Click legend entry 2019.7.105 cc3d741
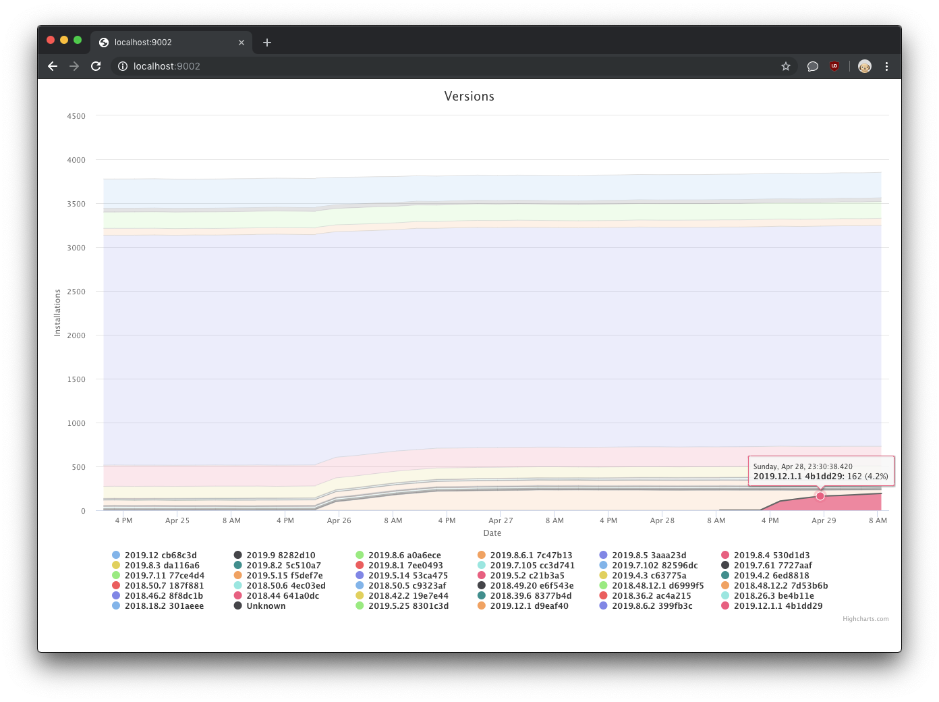Viewport: 939px width, 702px height. 526,566
